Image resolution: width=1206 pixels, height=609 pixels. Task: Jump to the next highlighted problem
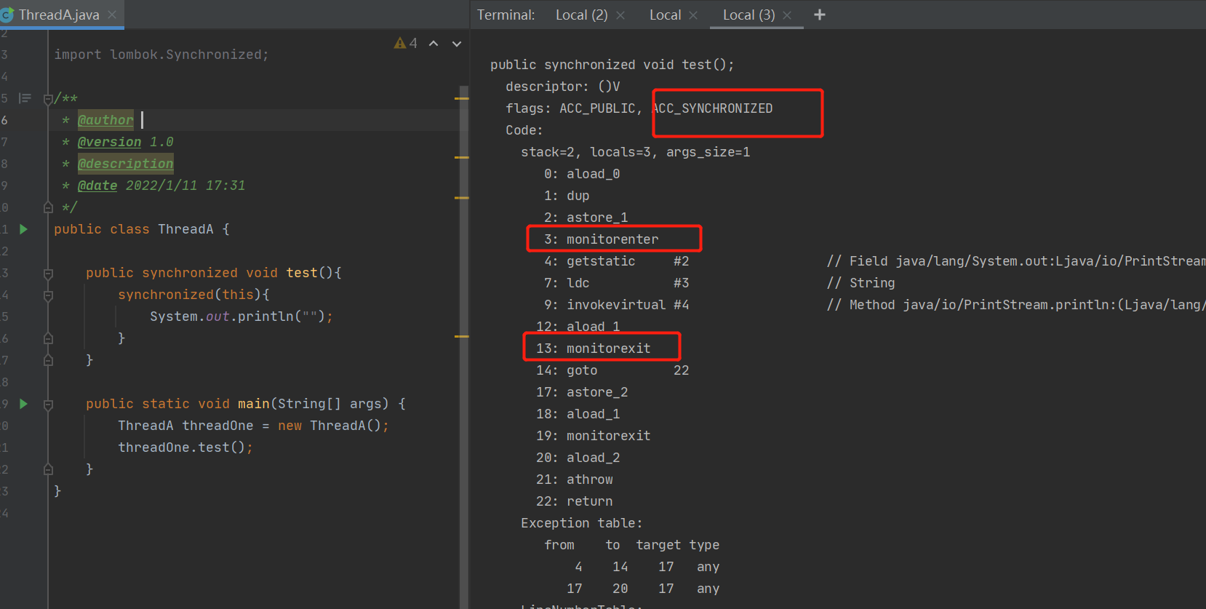pyautogui.click(x=457, y=44)
